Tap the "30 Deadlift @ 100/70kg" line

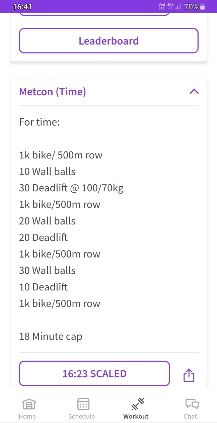tap(71, 188)
